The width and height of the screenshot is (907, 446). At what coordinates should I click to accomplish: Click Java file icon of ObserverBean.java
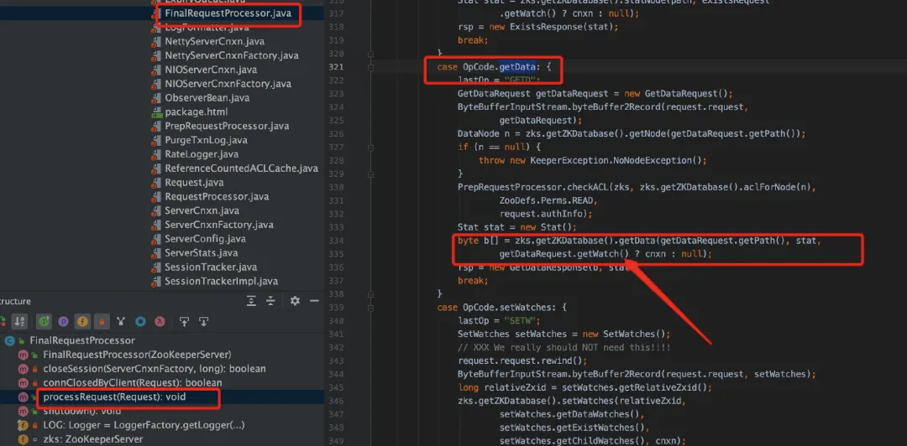point(155,98)
